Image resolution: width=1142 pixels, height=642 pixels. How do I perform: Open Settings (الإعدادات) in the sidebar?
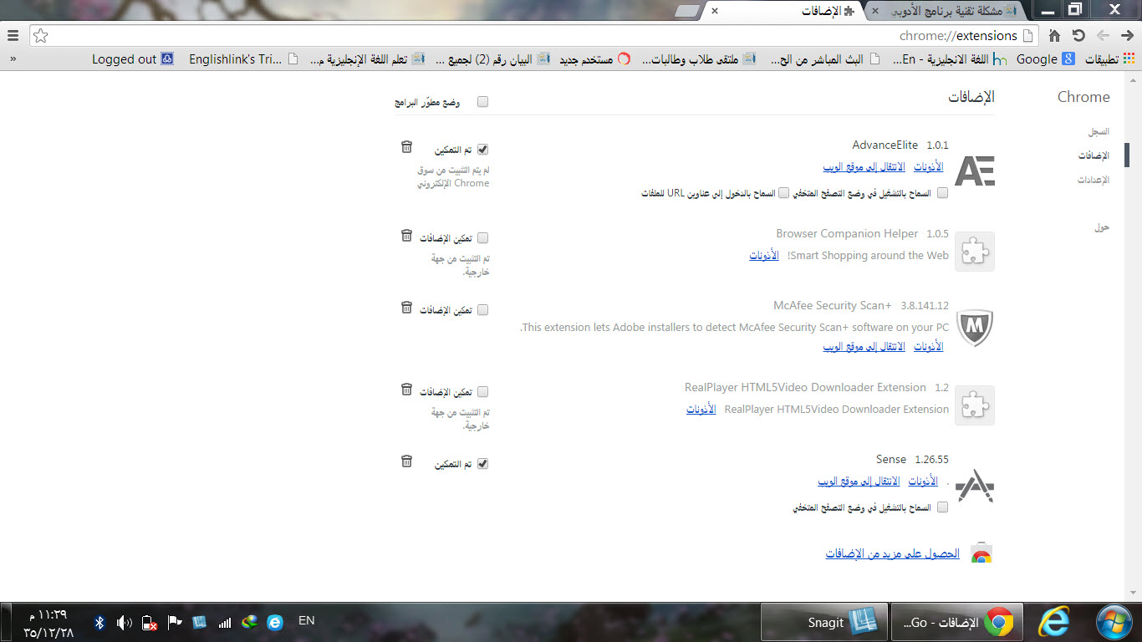(x=1094, y=180)
